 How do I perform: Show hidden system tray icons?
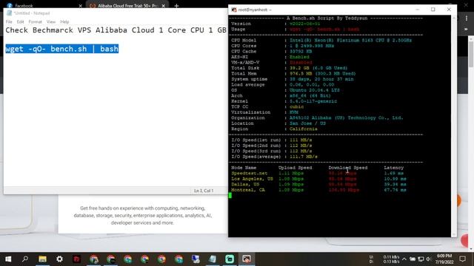click(404, 259)
